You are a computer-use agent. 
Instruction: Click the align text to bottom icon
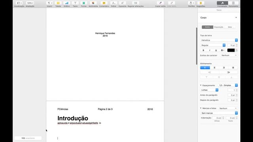(231, 77)
